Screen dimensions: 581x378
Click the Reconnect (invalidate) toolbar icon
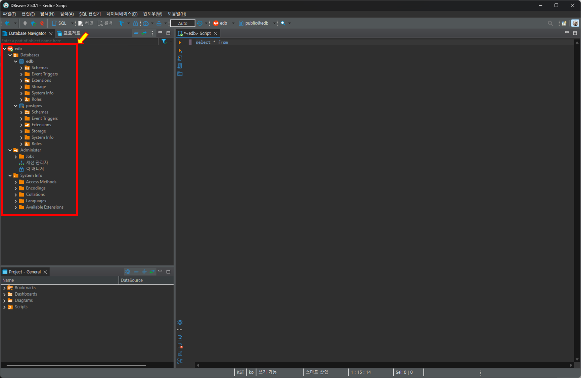tap(33, 23)
